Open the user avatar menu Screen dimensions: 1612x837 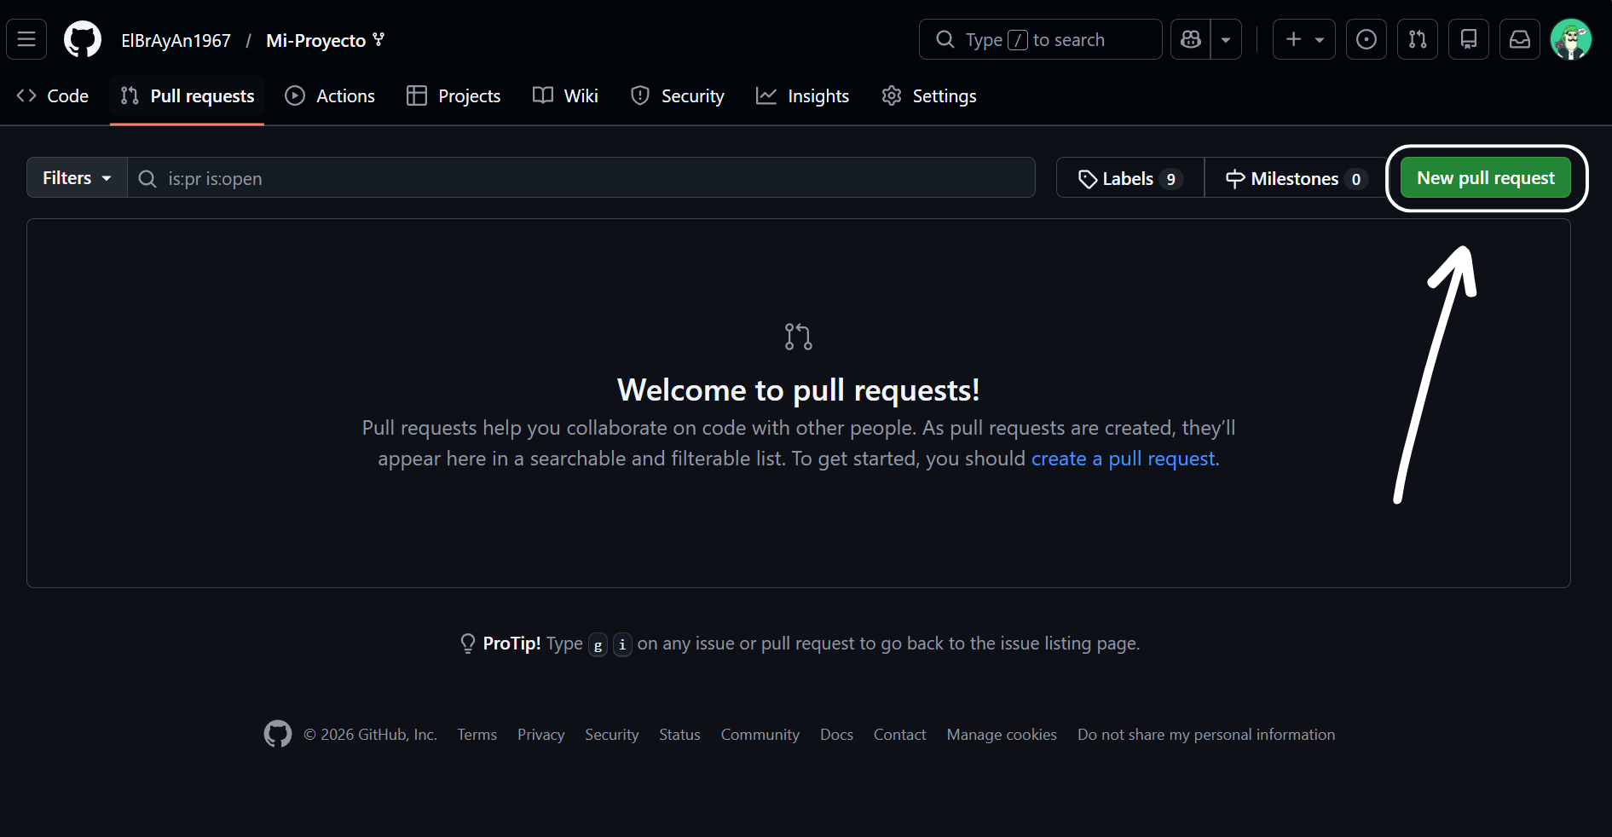coord(1570,39)
